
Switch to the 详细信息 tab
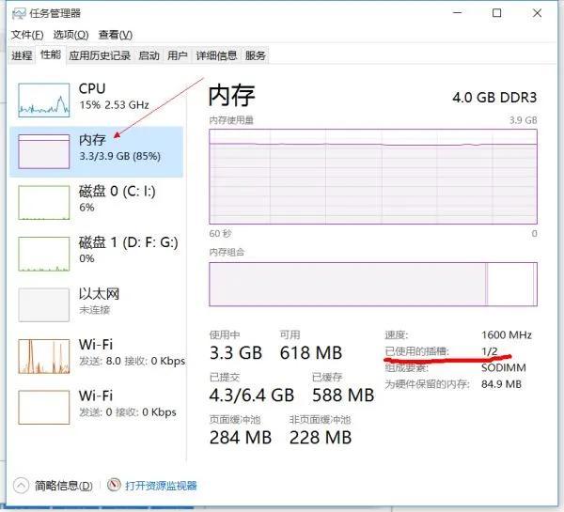tap(215, 55)
